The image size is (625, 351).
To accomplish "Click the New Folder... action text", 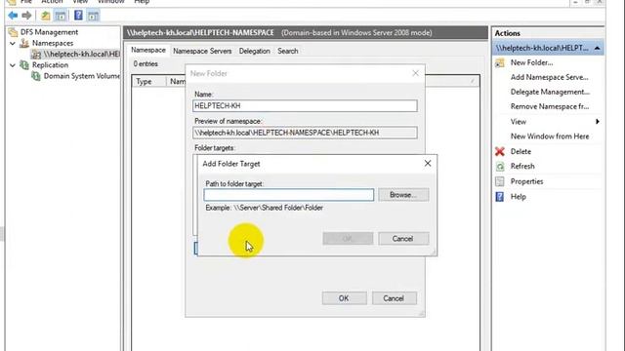I will (531, 62).
